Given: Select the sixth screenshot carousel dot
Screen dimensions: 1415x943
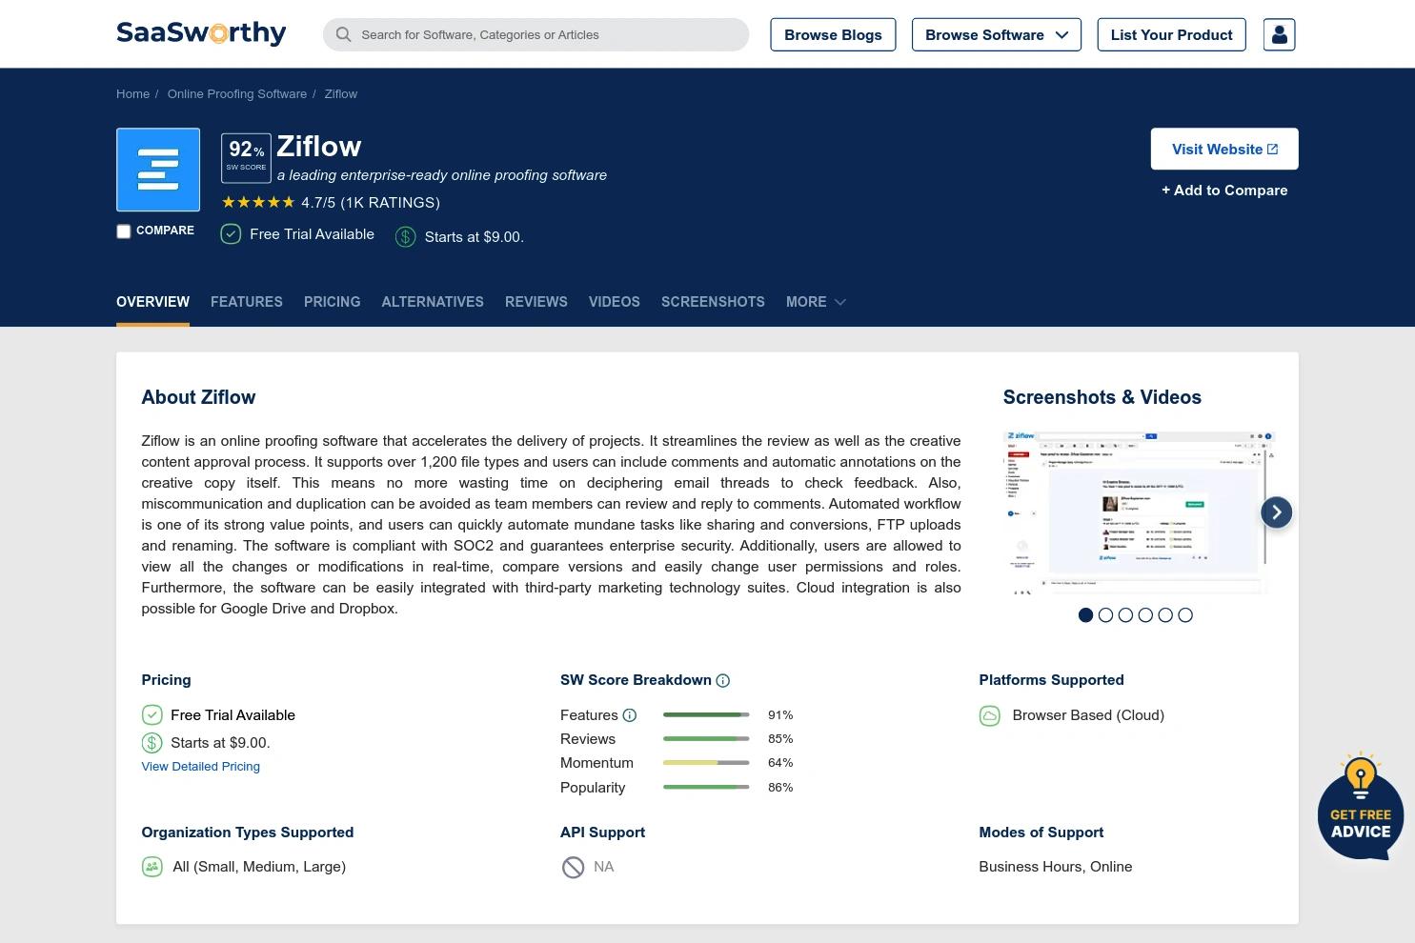Looking at the screenshot, I should point(1185,615).
